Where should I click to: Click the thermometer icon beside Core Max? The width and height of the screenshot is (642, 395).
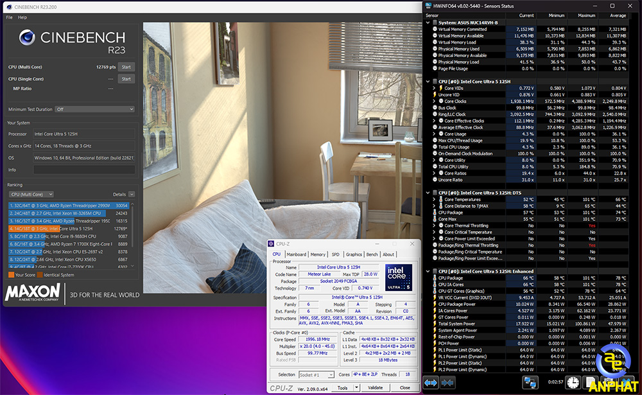click(x=435, y=219)
